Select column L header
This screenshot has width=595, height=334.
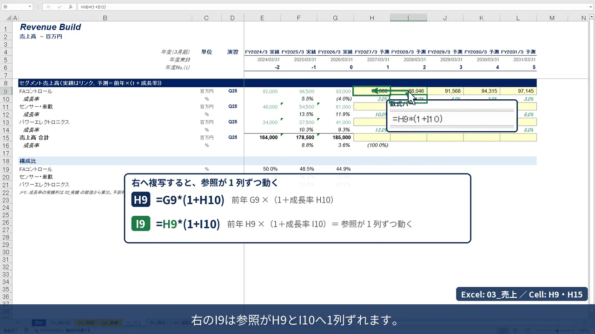point(518,18)
